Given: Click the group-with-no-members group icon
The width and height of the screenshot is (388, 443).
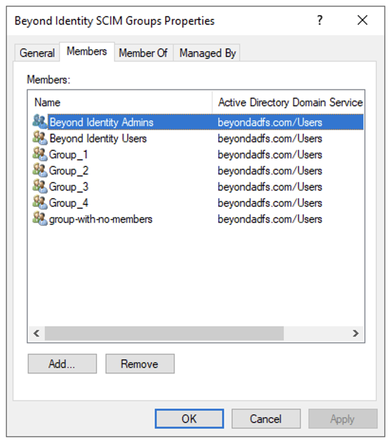Looking at the screenshot, I should (x=39, y=219).
